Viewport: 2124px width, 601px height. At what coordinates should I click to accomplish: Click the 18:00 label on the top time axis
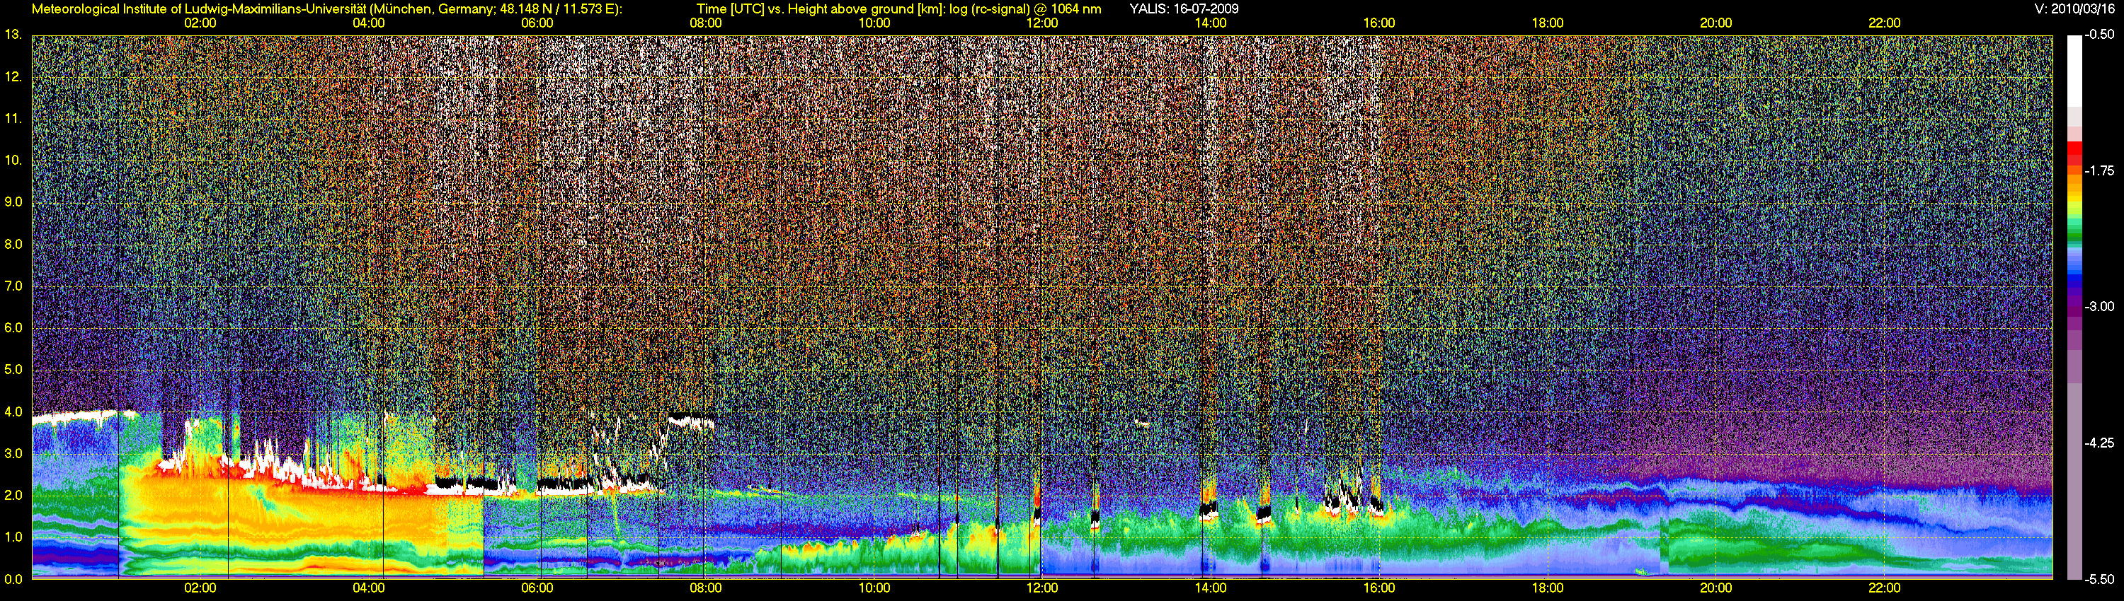coord(1548,23)
